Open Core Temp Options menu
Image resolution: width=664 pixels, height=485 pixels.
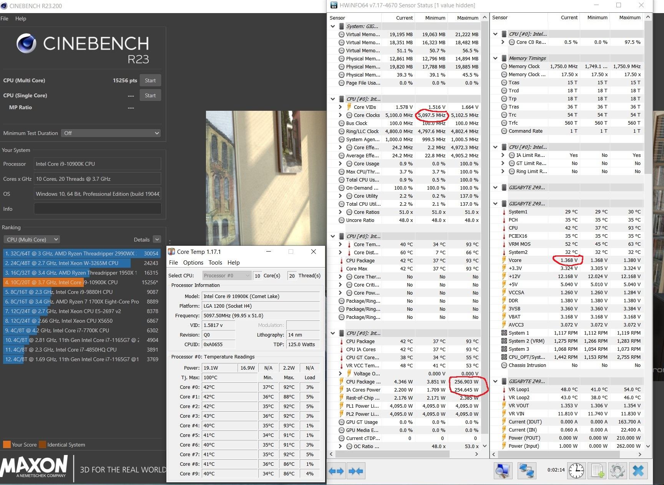click(x=193, y=262)
